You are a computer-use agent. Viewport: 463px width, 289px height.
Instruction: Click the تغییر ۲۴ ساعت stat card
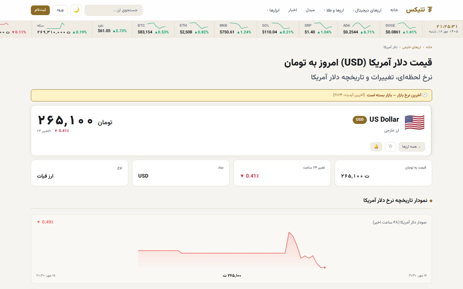click(282, 173)
